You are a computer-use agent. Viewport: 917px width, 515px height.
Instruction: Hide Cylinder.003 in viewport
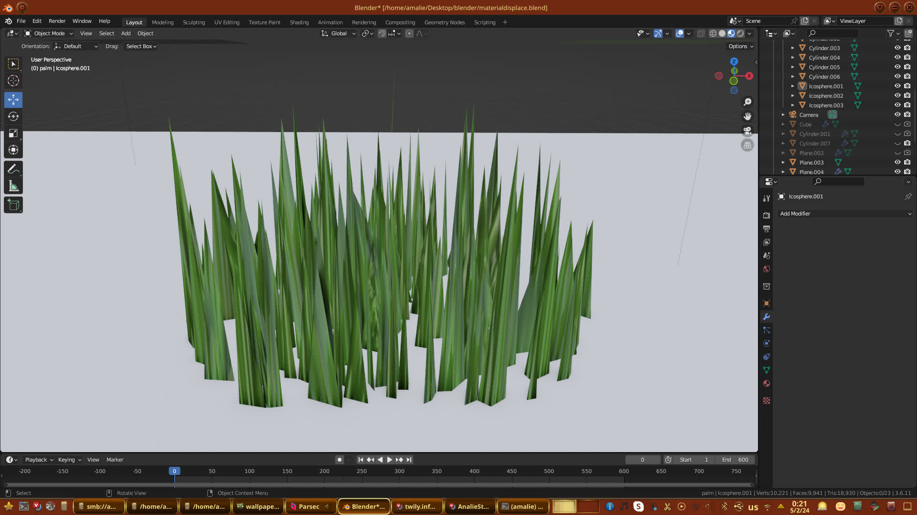(x=897, y=48)
